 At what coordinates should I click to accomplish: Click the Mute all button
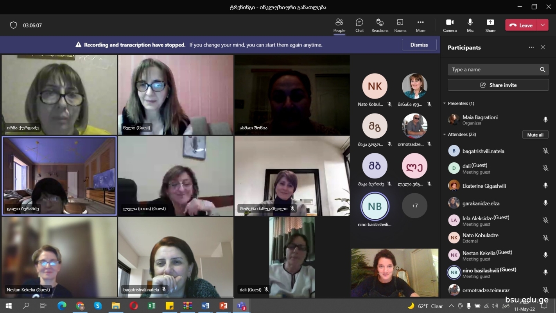click(535, 135)
